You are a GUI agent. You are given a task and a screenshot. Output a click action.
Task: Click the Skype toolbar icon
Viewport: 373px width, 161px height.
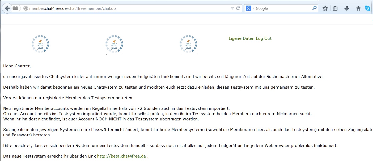(368, 8)
